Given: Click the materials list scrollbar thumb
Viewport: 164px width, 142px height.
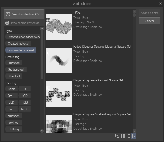Looking at the screenshot, I should tap(134, 15).
